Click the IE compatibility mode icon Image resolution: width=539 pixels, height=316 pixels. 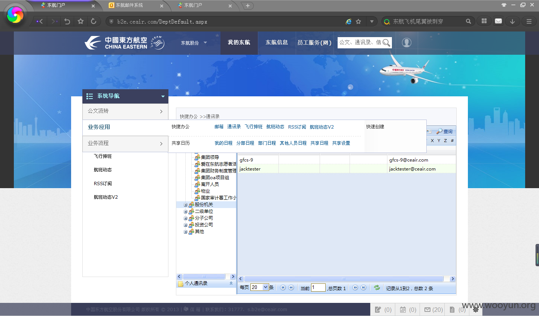tap(348, 22)
